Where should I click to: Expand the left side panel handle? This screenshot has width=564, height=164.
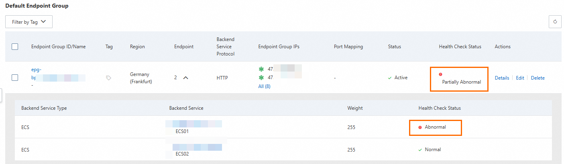[1, 95]
